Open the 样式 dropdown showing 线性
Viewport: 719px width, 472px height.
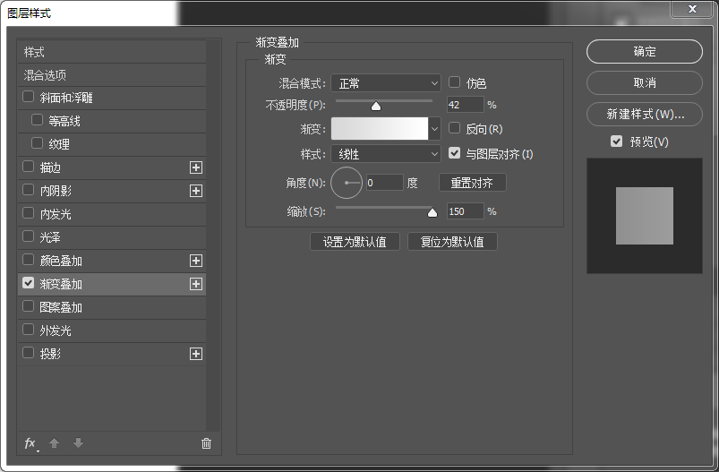tap(386, 154)
